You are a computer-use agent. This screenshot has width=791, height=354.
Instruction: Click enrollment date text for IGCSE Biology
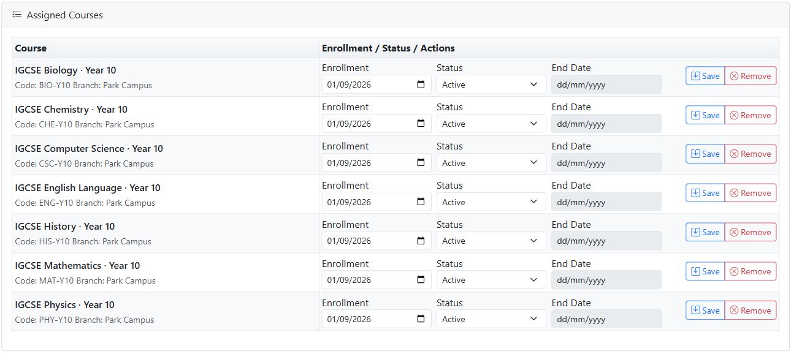coord(349,85)
